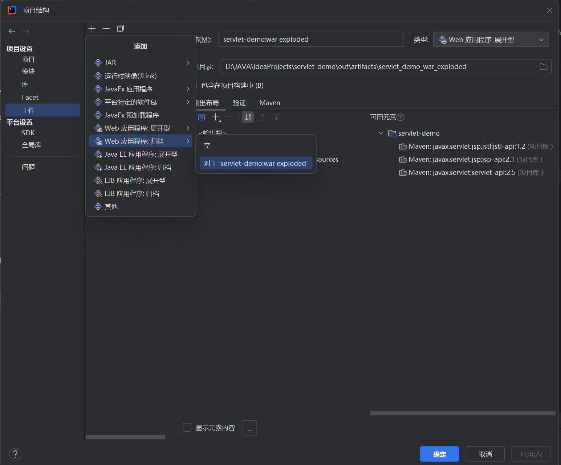Viewport: 561px width, 465px height.
Task: Click the create directory icon in output layout toolbar
Action: click(202, 117)
